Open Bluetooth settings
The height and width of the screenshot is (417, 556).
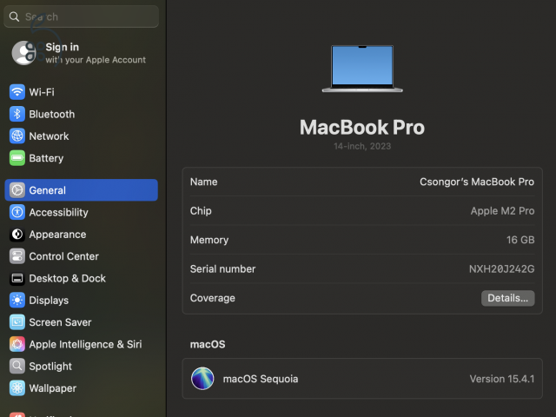[81, 114]
